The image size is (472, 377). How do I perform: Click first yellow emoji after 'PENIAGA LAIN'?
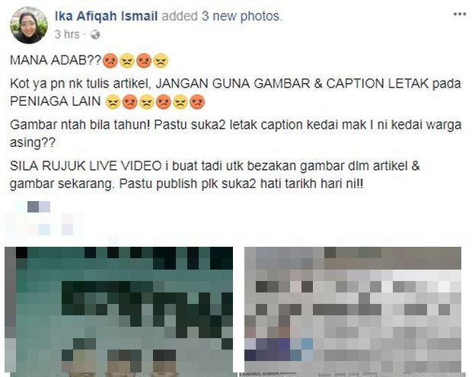[113, 102]
